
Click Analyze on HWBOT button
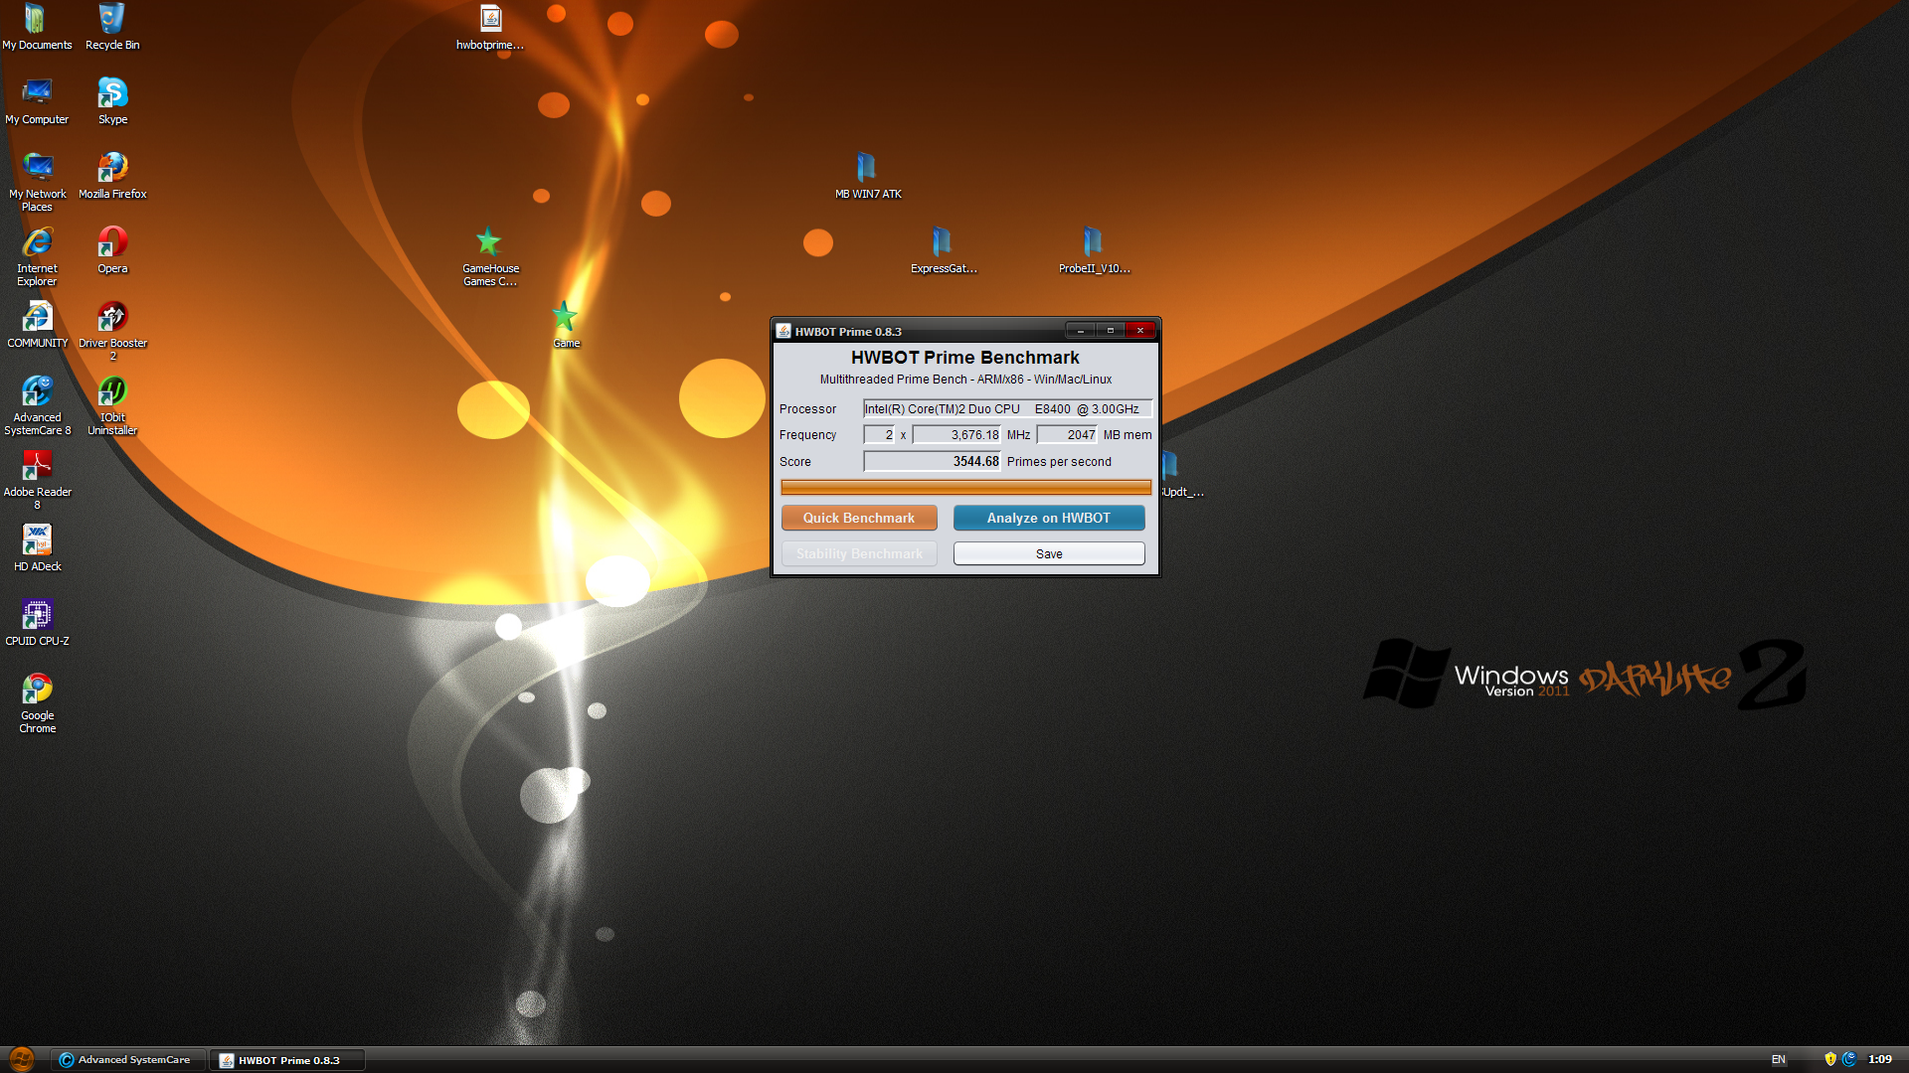(x=1049, y=518)
